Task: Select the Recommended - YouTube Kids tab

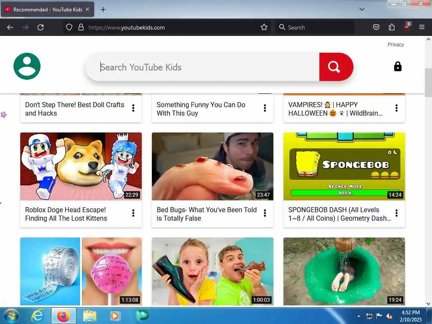Action: (x=47, y=9)
